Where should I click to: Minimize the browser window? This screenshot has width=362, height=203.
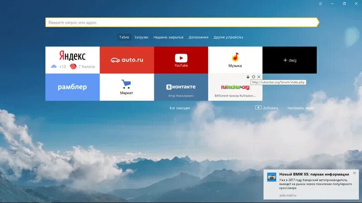tap(332, 4)
